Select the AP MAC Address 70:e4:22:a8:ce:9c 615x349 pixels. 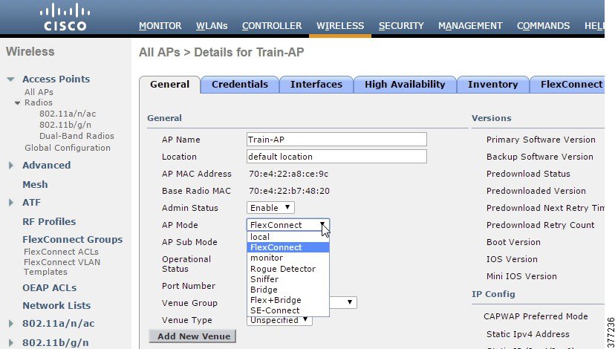pos(289,174)
